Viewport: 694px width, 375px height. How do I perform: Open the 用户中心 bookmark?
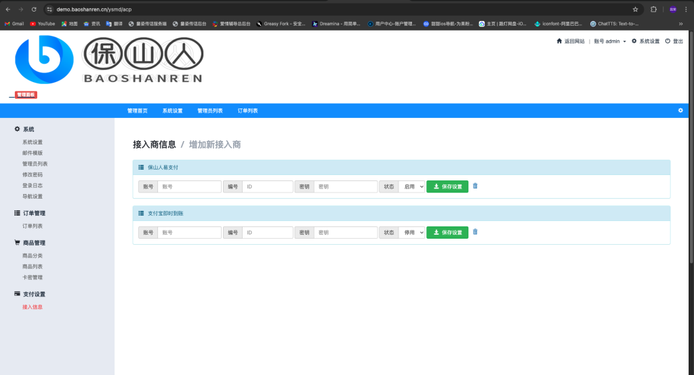click(392, 24)
